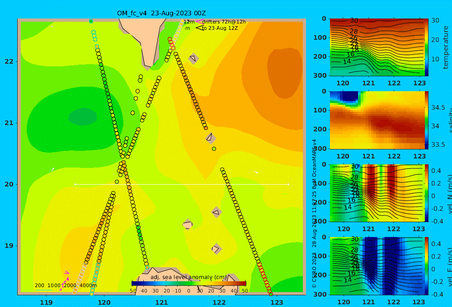Viewport: 452px width, 307px height.
Task: Click the '33.5' tick on salinity colorbar
Action: pos(438,144)
